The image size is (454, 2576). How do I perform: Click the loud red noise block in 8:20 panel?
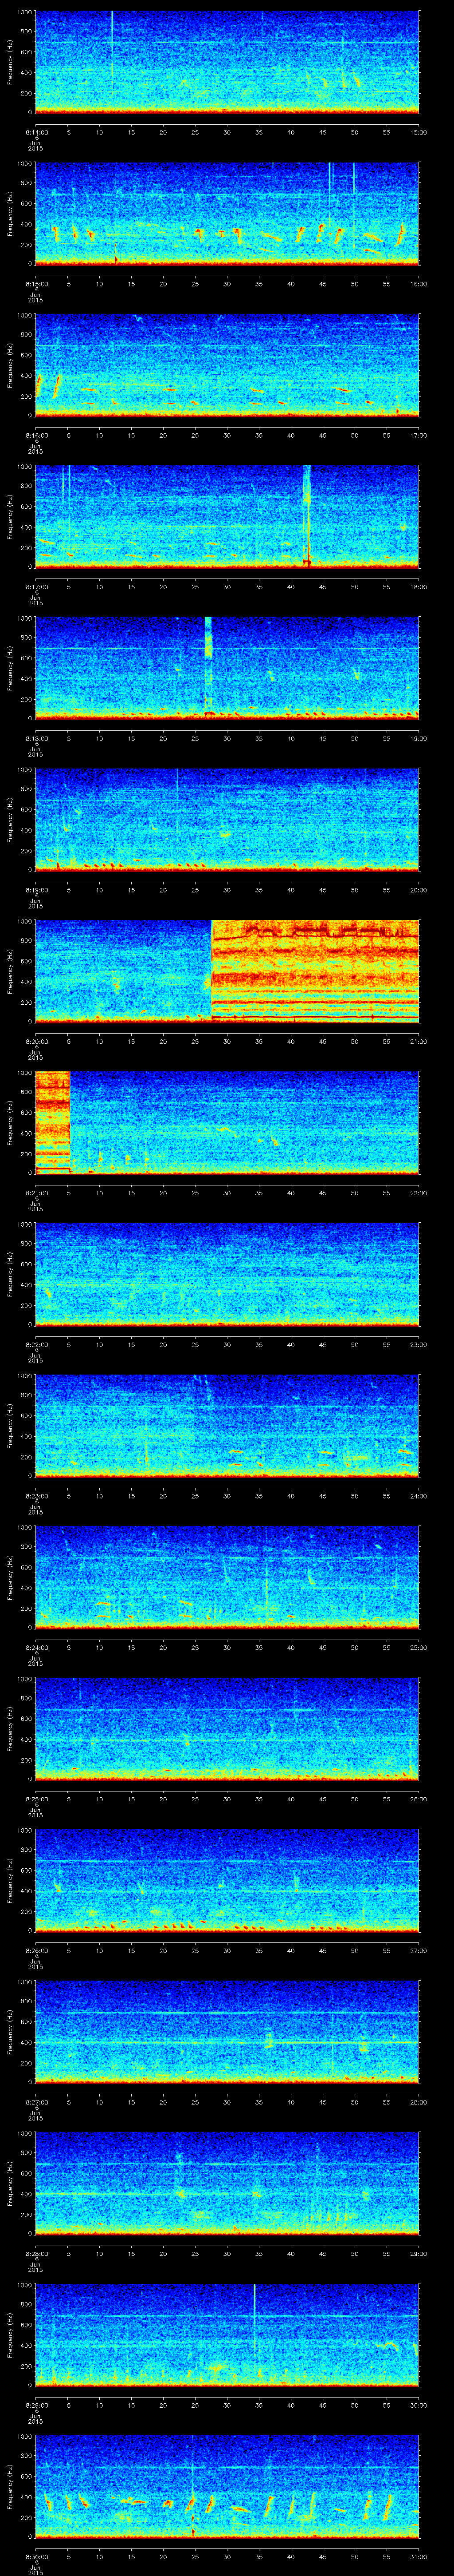(x=315, y=970)
